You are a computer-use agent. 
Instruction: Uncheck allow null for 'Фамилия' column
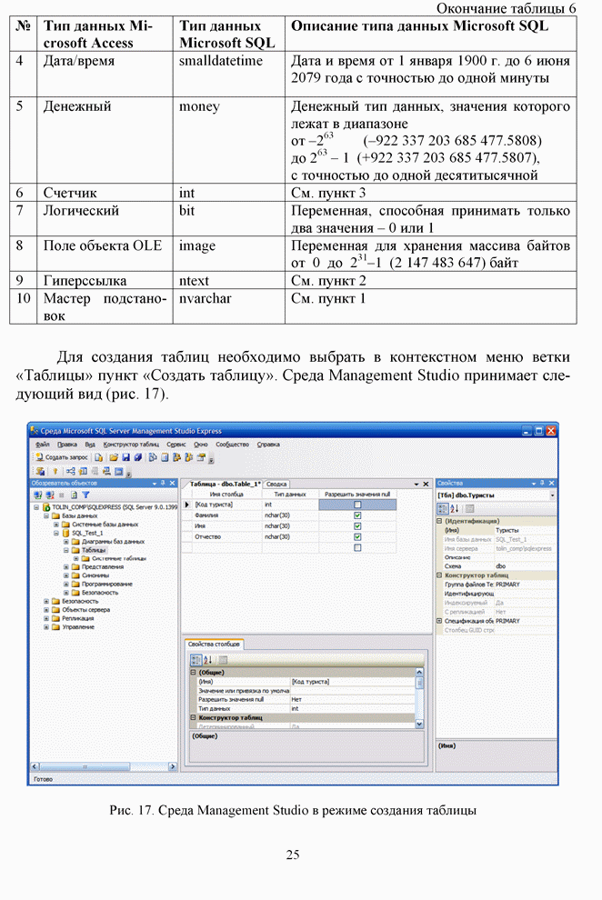[x=357, y=515]
